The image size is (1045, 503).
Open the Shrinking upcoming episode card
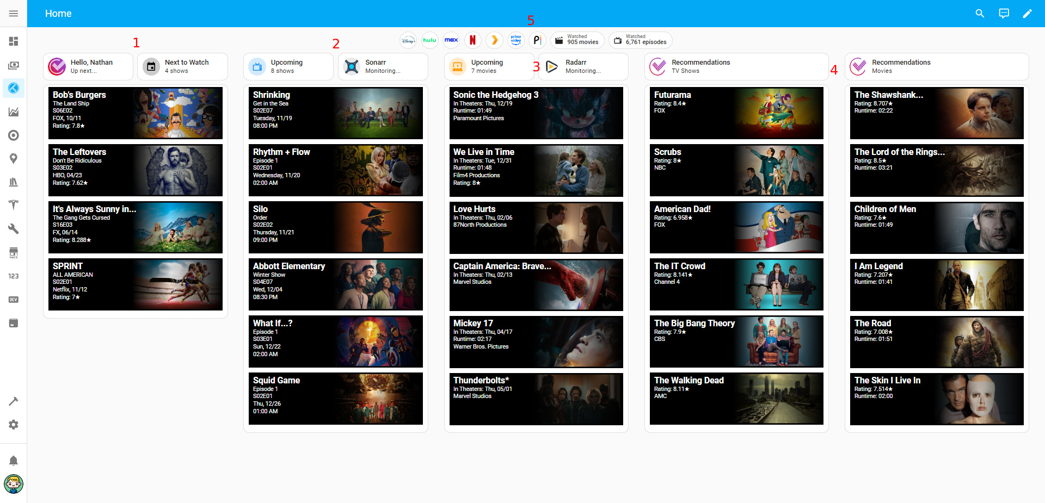(336, 113)
